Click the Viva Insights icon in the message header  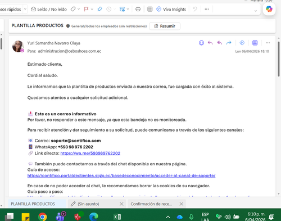242,43
